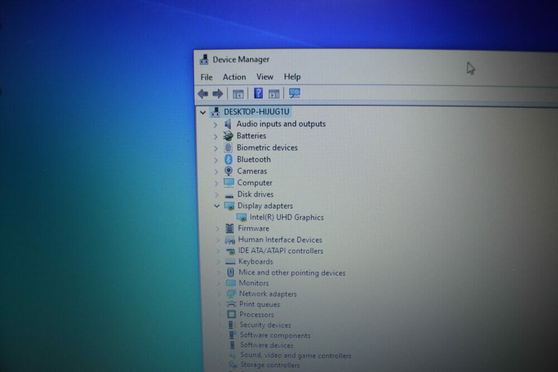Click the Back arrow toolbar icon
The image size is (558, 372).
pos(203,94)
